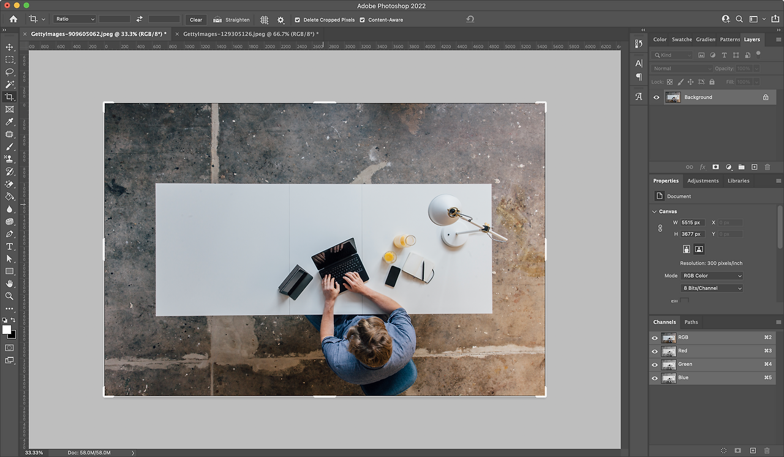Open the Paragraph panel icon

[639, 77]
